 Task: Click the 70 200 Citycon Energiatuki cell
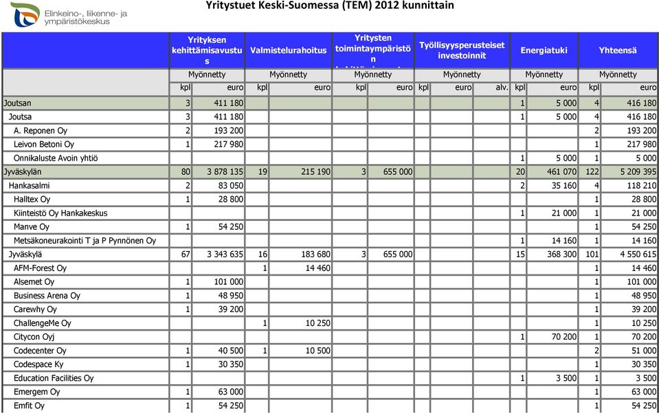click(x=552, y=337)
